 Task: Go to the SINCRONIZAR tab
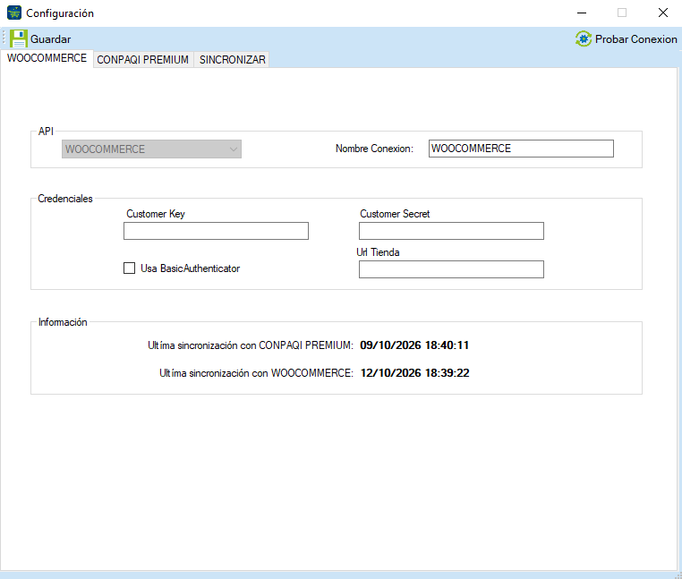click(233, 60)
